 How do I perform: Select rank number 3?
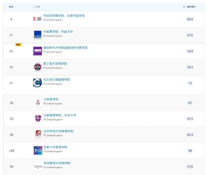click(x=11, y=19)
